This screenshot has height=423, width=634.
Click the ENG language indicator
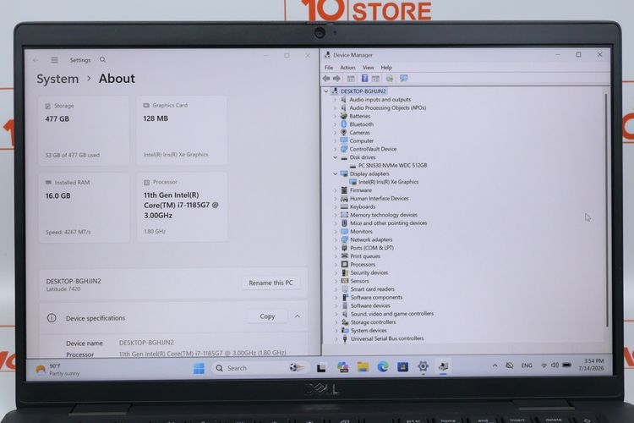527,365
